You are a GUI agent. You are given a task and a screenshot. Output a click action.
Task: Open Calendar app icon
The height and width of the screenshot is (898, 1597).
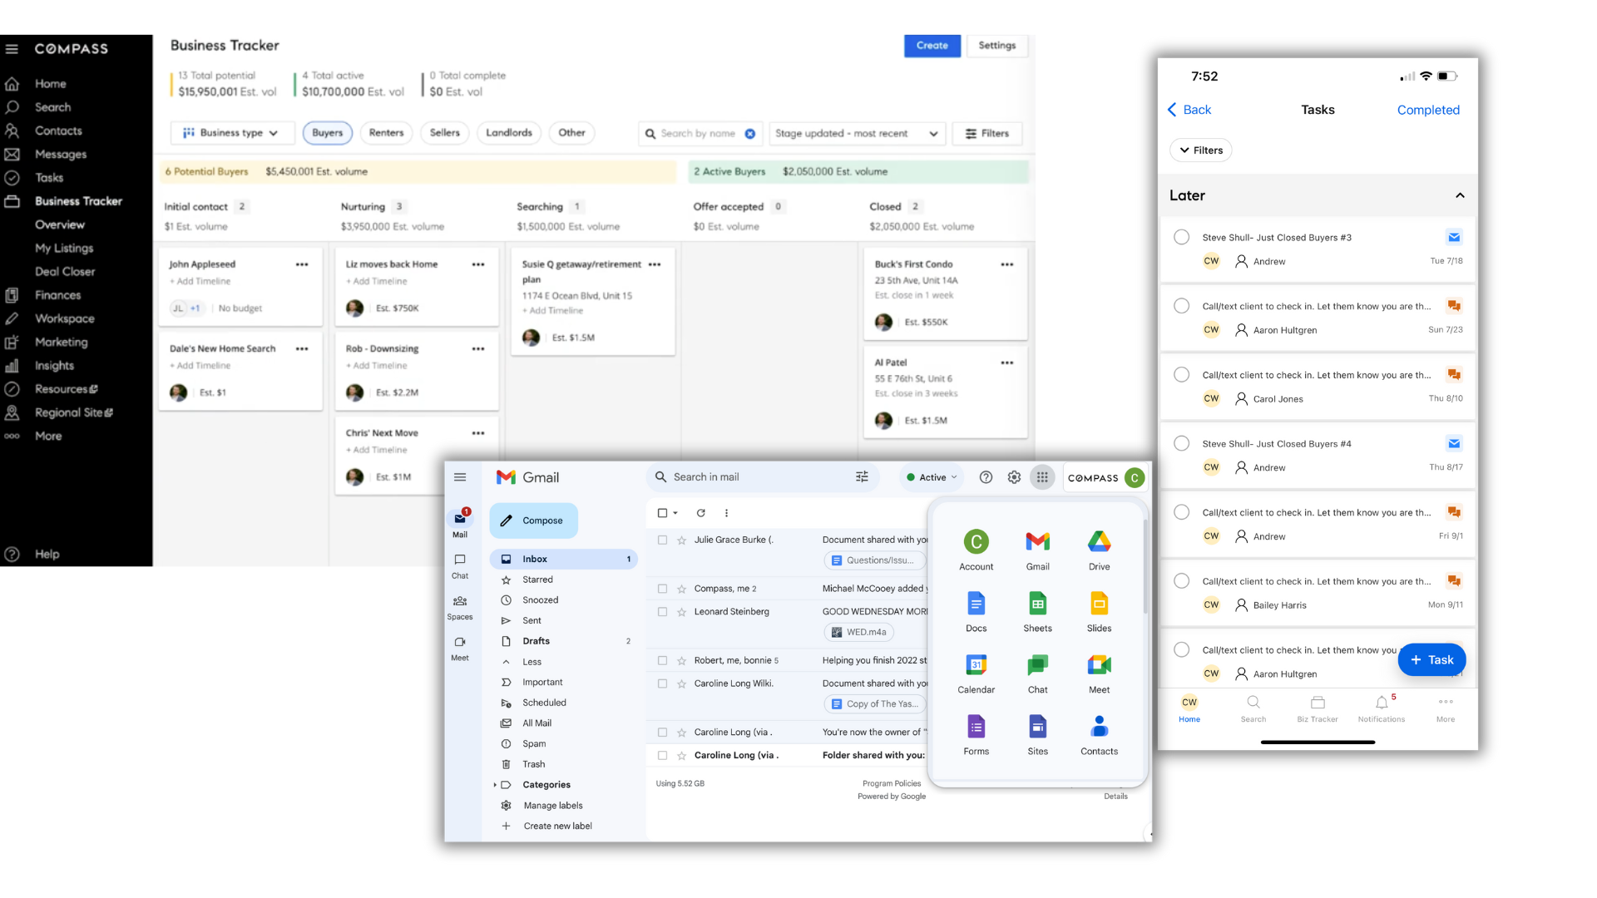(976, 666)
